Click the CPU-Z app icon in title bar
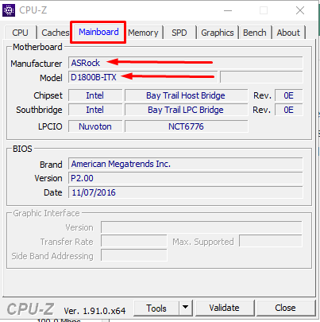Viewport: 320px width, 322px height. coord(9,10)
